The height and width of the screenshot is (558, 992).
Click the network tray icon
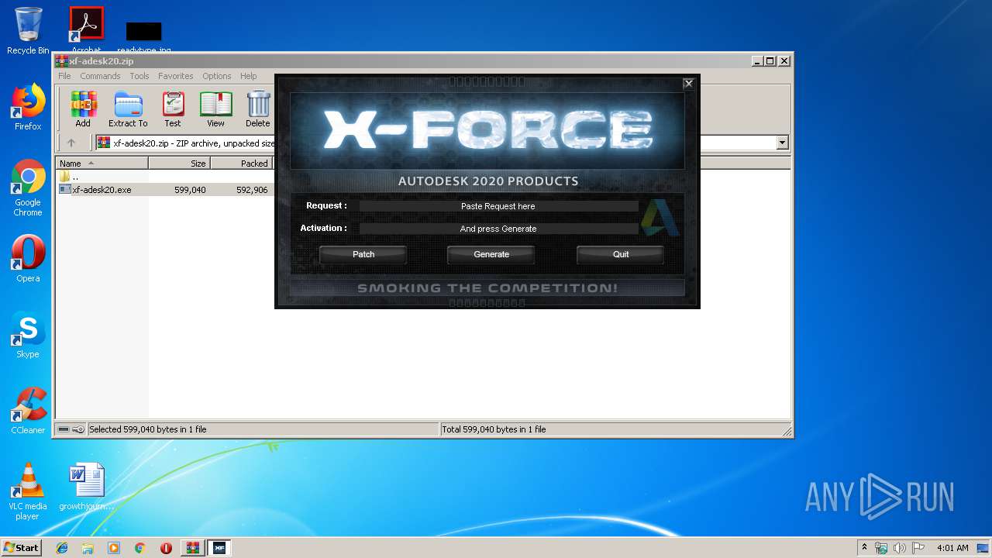881,548
